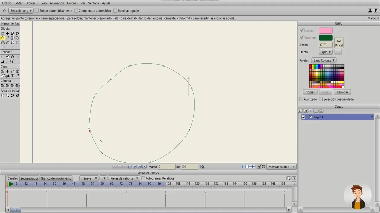Enable Selección cuadriculada checkbox
This screenshot has height=213, width=380.
tap(321, 99)
